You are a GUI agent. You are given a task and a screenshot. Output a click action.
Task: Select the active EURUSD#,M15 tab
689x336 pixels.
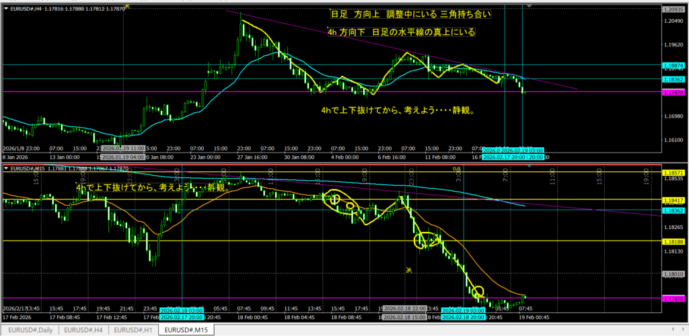tap(188, 330)
